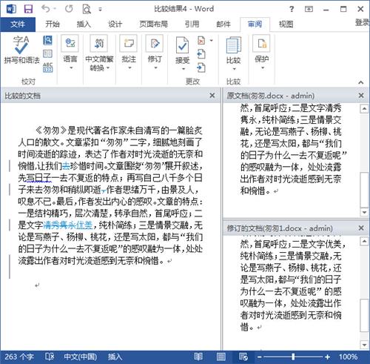The height and width of the screenshot is (364, 370).
Task: Open the 批注 comments dropdown
Action: [x=129, y=53]
